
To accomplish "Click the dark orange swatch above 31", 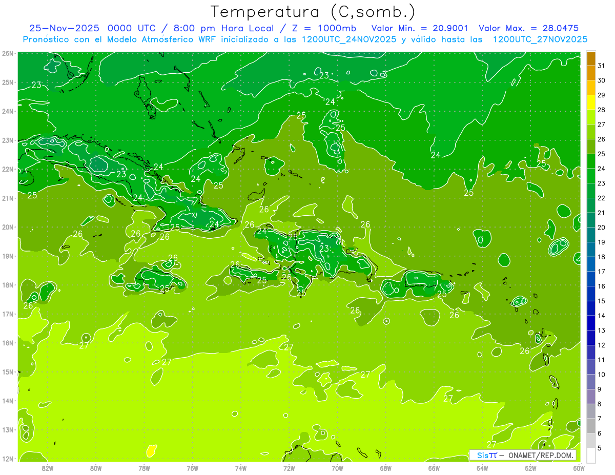I will (591, 58).
